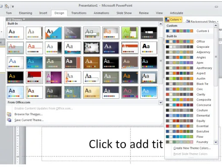Pick the Apex color scheme
The image size is (222, 167).
coord(190,62)
